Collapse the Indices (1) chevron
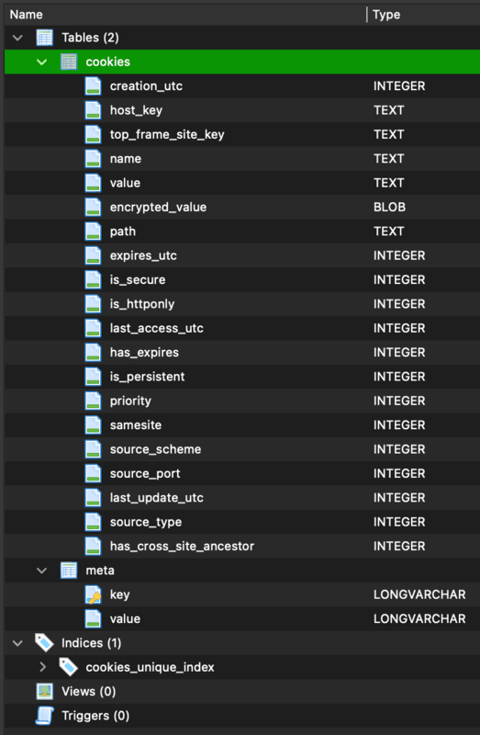This screenshot has height=735, width=480. (x=17, y=643)
